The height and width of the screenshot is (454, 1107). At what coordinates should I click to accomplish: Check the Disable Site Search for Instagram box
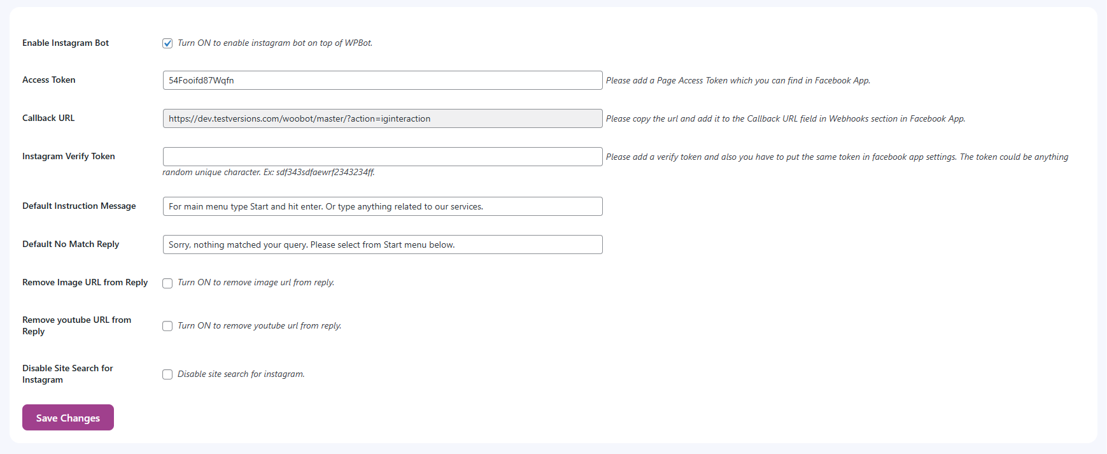click(167, 374)
